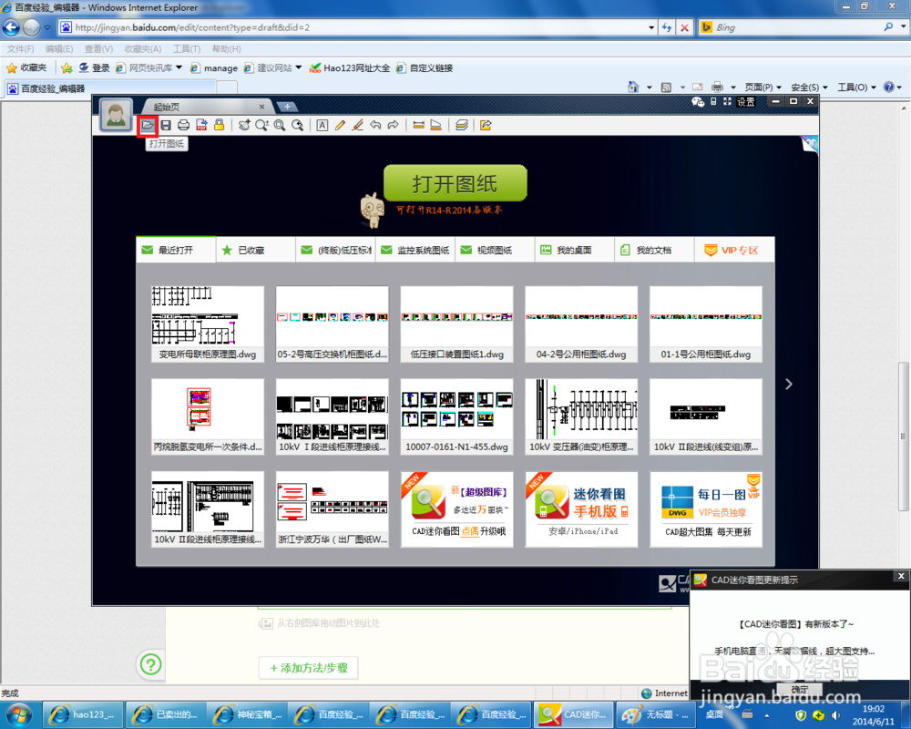Open 设置 in CAD title bar
Image resolution: width=911 pixels, height=729 pixels.
click(746, 102)
